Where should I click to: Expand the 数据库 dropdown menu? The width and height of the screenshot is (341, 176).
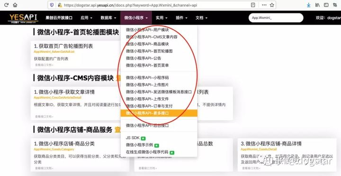pos(108,18)
